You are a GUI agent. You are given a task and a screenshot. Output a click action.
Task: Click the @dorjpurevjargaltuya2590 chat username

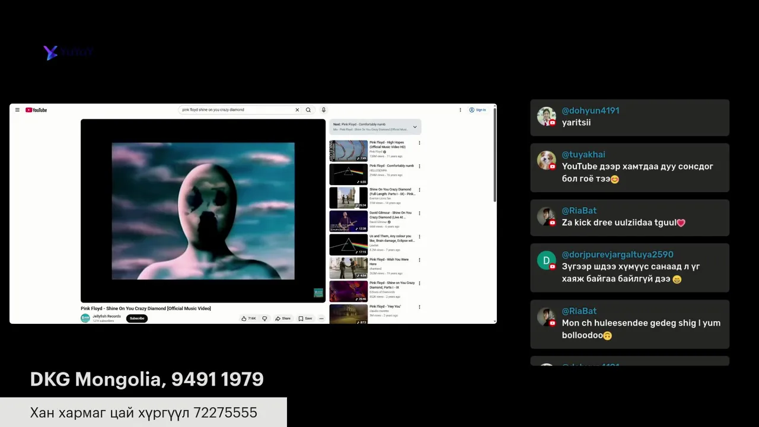tap(617, 254)
